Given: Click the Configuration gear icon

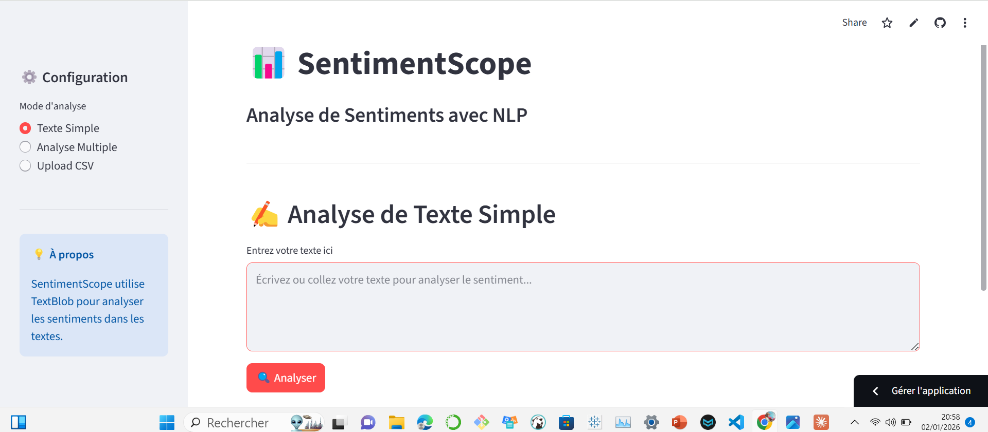Looking at the screenshot, I should tap(29, 77).
